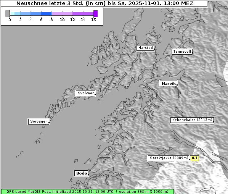Click the legend tick label 4
Screen dimensions: 228x194
click(31, 19)
